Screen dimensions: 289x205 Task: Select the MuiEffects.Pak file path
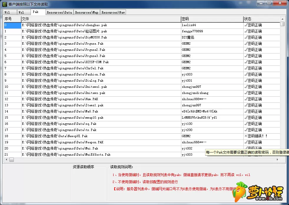coord(66,154)
